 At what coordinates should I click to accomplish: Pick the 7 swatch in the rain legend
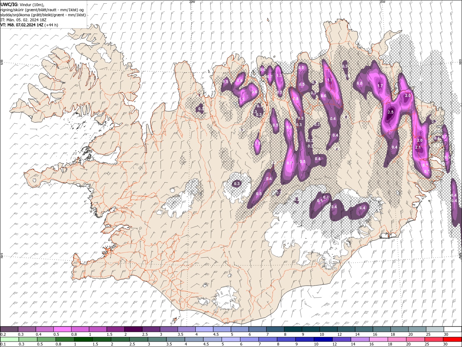click(x=268, y=339)
